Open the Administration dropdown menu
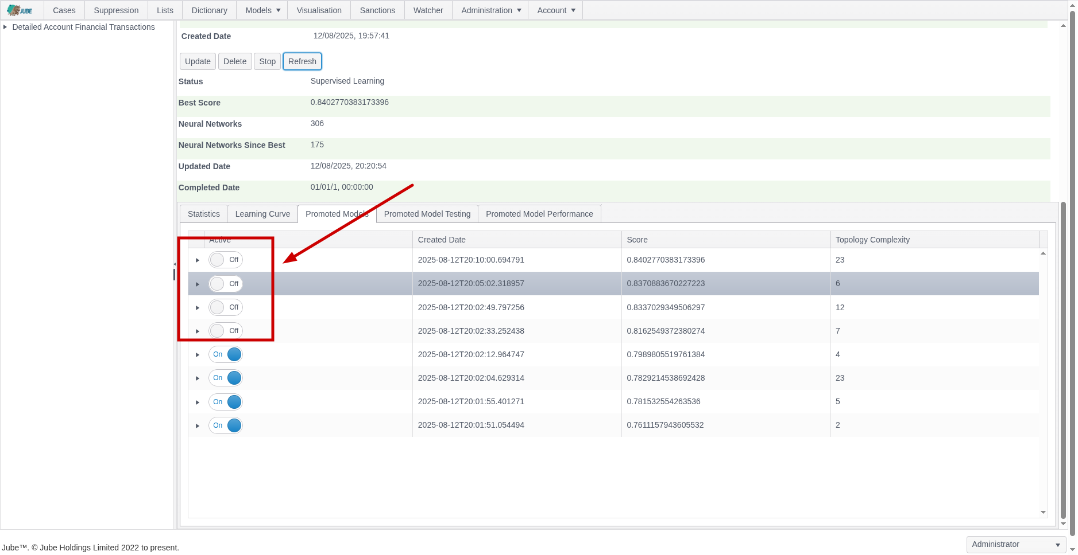The image size is (1078, 555). (x=490, y=10)
